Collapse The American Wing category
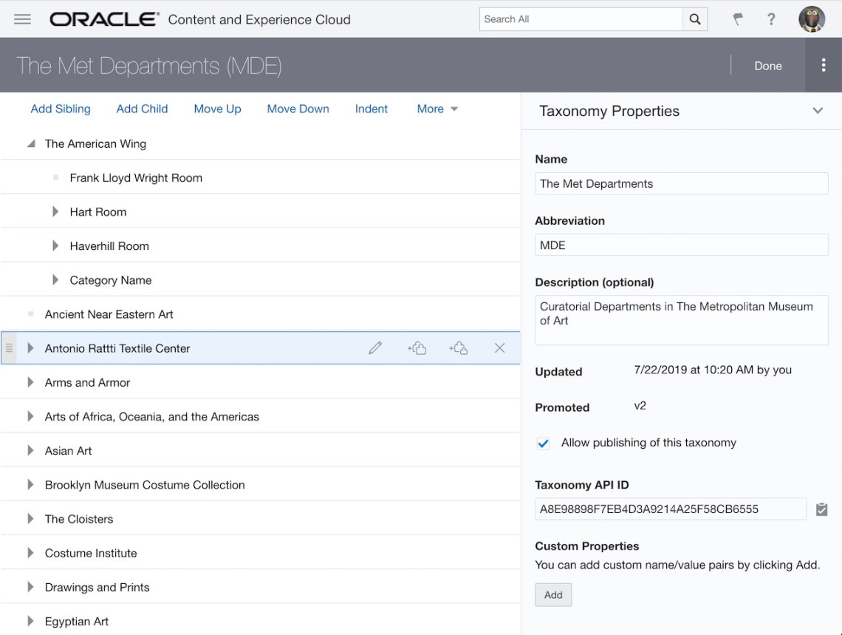This screenshot has width=842, height=635. tap(31, 144)
